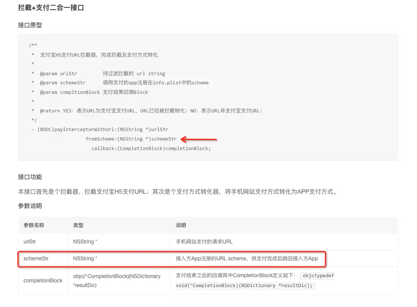This screenshot has height=307, width=417.
Task: Select the red-highlighted schemeStr table row
Action: point(34,258)
